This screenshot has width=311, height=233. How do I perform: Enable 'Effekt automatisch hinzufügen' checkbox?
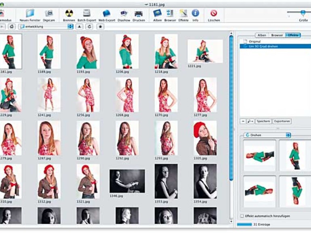click(242, 216)
